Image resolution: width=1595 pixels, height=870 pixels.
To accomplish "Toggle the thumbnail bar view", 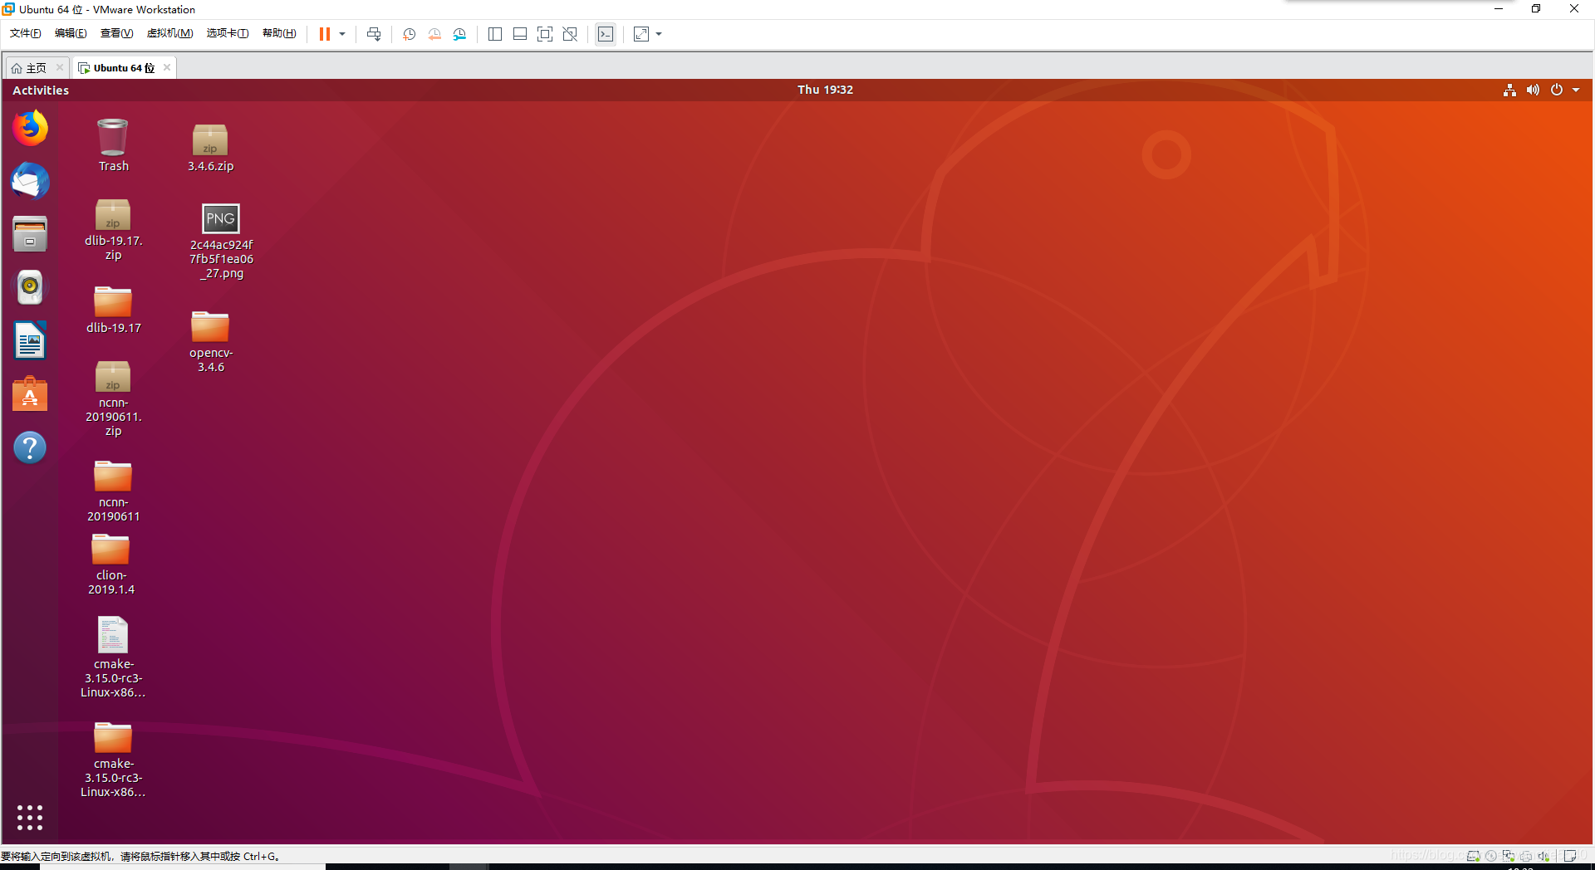I will click(520, 34).
